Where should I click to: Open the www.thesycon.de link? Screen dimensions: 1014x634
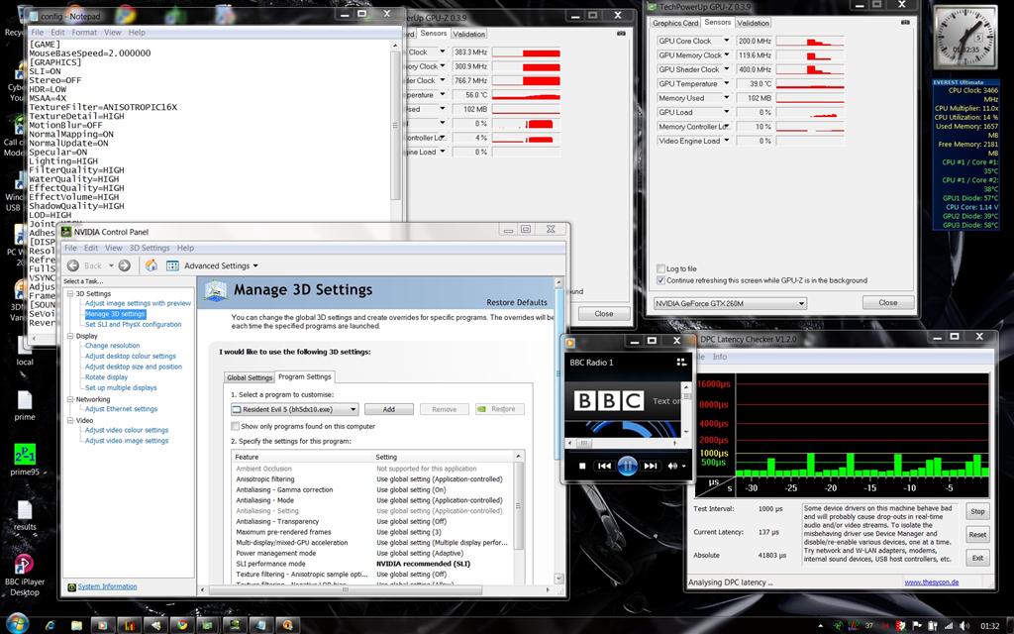(931, 582)
